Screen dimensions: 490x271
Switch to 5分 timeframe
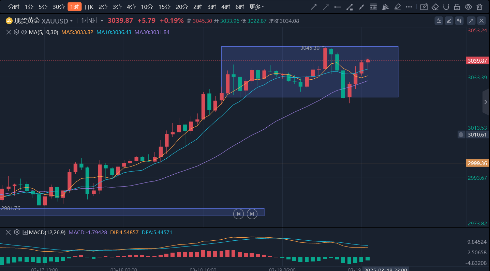tap(43, 7)
